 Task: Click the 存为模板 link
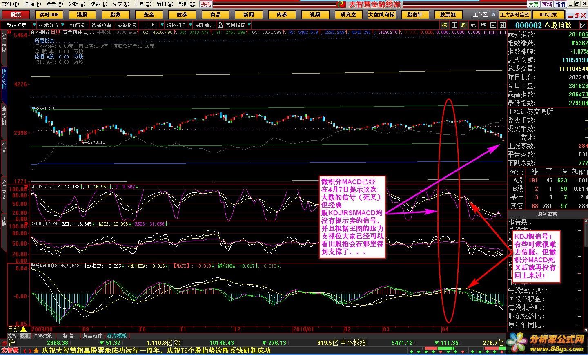[x=117, y=336]
